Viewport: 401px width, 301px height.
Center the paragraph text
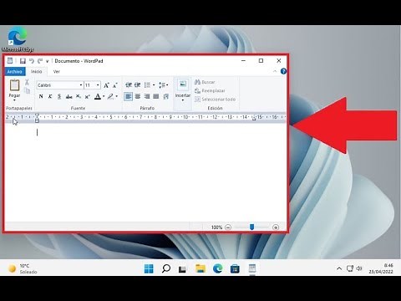tap(138, 96)
